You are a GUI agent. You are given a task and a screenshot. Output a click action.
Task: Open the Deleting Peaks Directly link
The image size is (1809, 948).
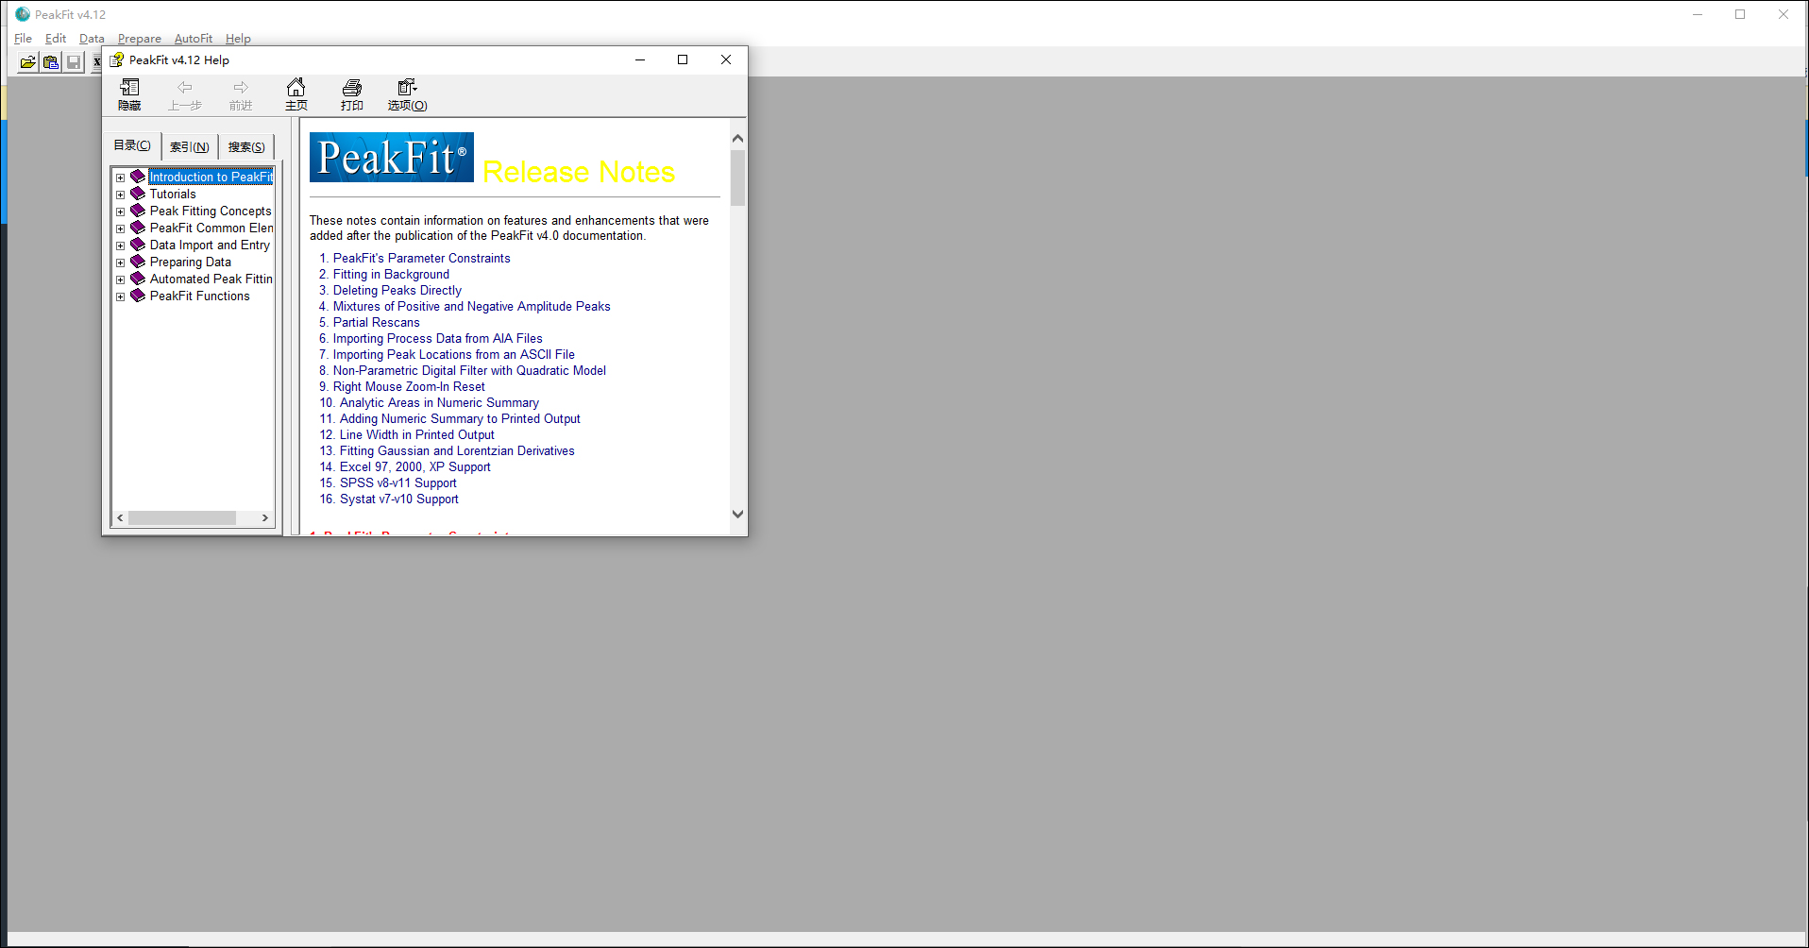(x=397, y=290)
